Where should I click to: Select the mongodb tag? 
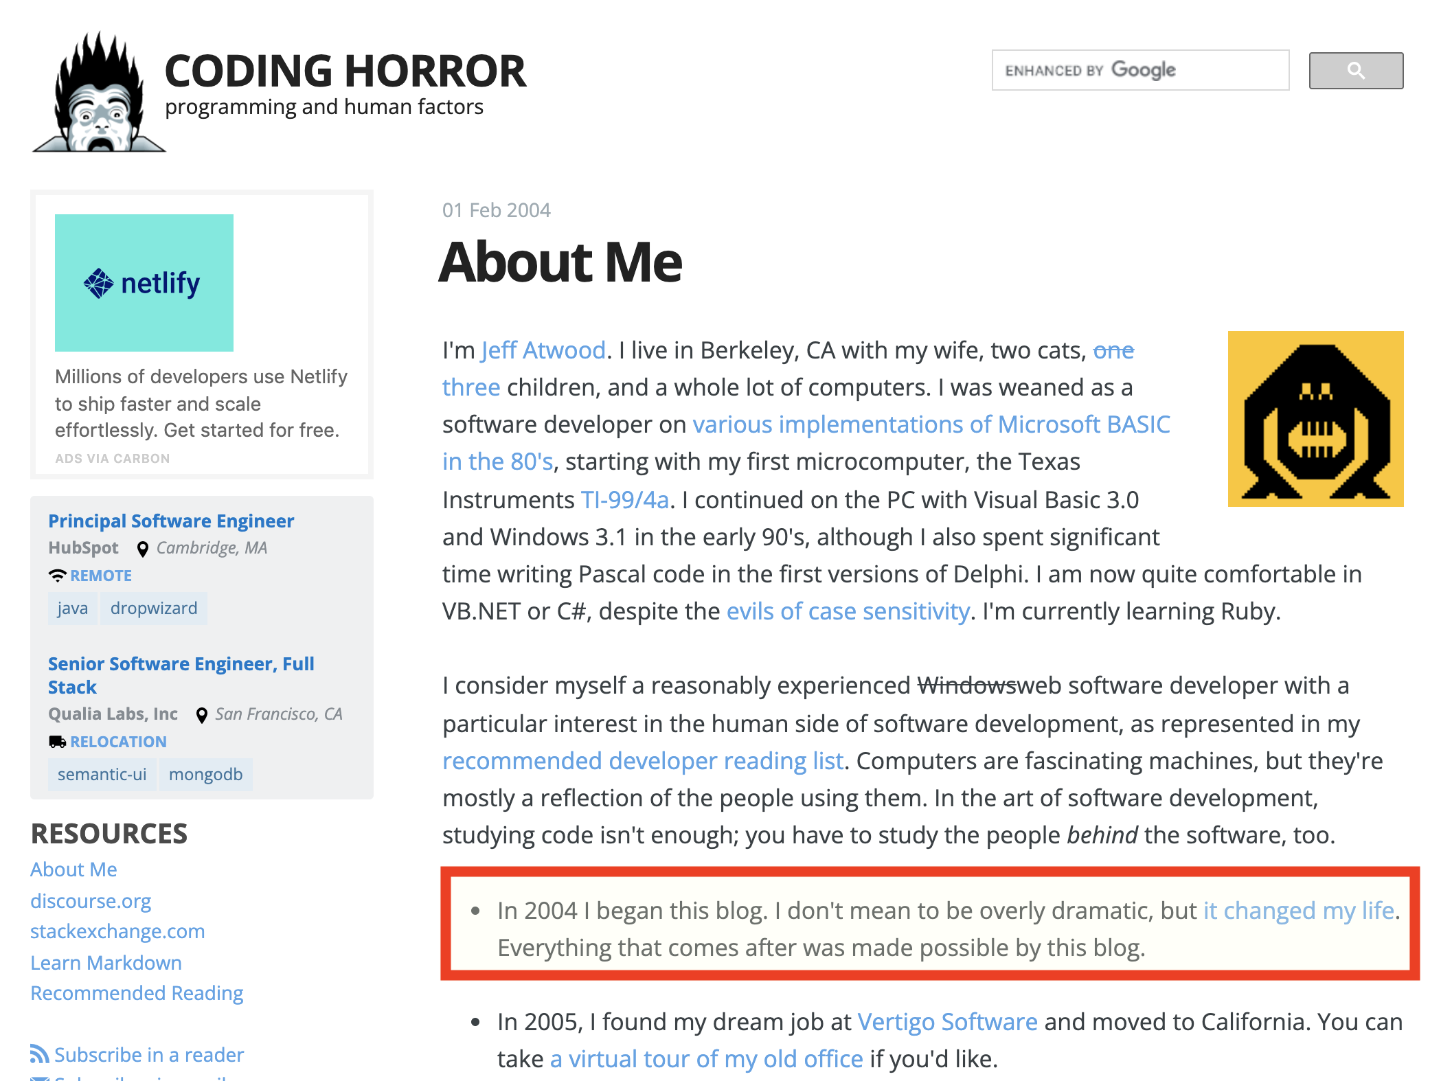coord(206,775)
